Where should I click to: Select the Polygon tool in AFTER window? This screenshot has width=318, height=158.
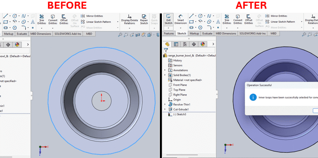pos(200,27)
